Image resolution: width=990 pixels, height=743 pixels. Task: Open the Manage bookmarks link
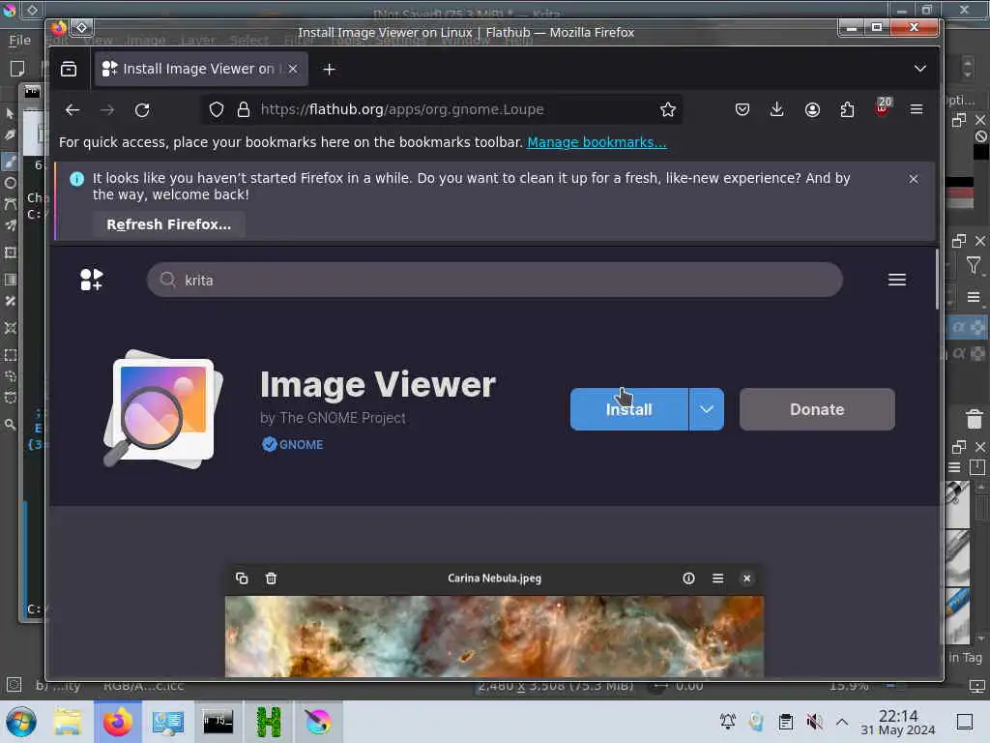(x=597, y=142)
